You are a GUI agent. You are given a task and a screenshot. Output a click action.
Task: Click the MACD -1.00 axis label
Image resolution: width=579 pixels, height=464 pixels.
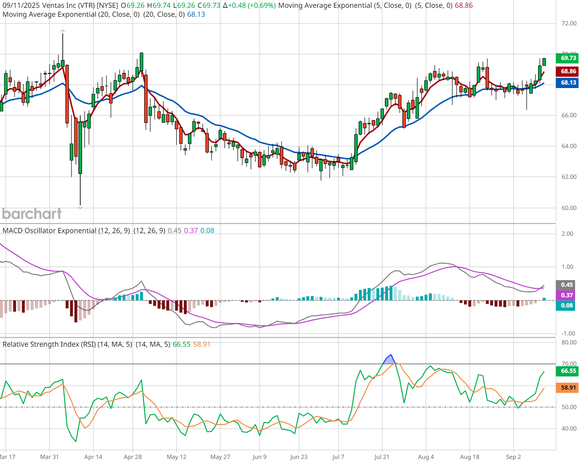(x=567, y=333)
